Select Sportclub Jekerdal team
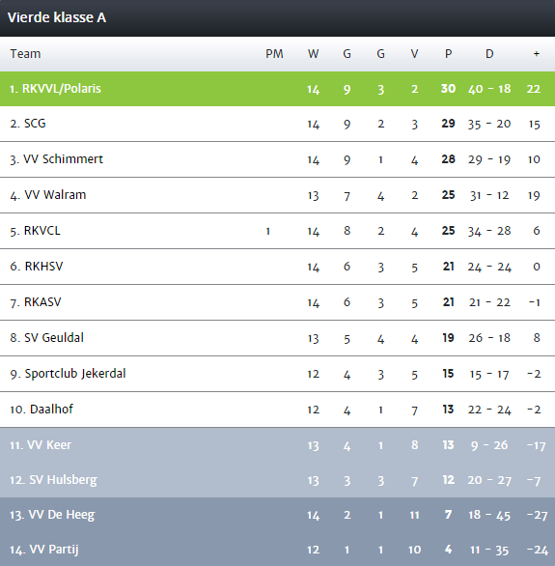The height and width of the screenshot is (566, 555). (277, 374)
